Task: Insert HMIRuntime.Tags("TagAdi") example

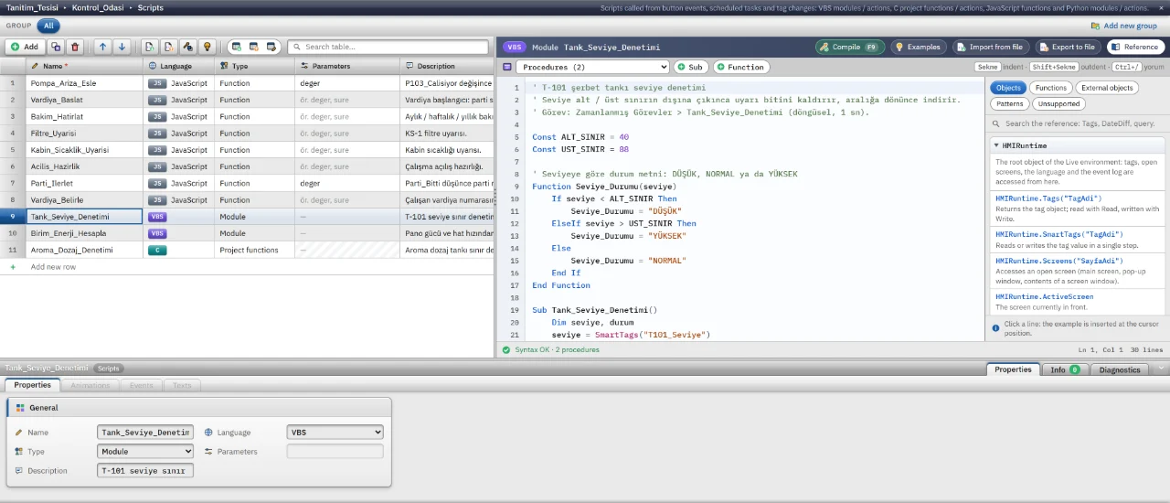Action: click(x=1078, y=209)
